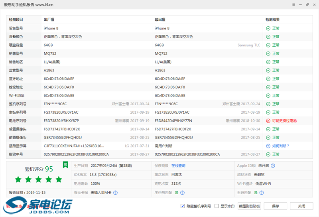Select the factory value MQ752 cell

coord(50,53)
